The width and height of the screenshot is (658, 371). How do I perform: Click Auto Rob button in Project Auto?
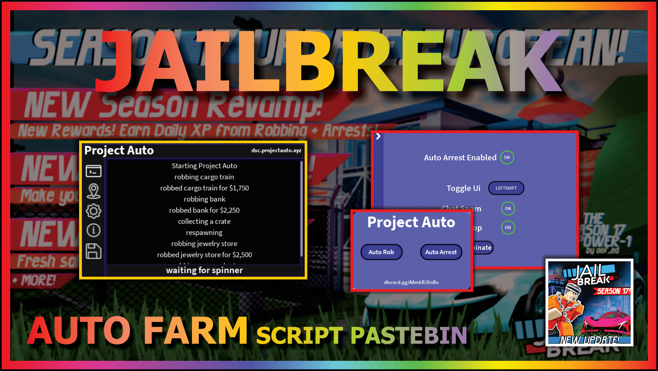coord(382,252)
